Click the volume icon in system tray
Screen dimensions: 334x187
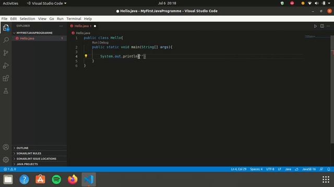(317, 3)
